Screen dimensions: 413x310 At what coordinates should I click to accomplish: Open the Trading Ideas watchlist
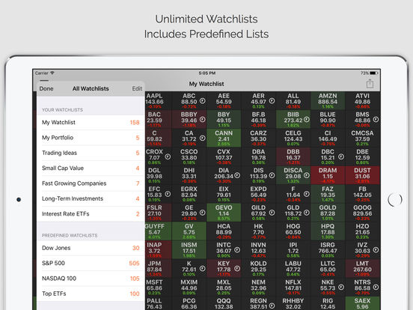(91, 153)
